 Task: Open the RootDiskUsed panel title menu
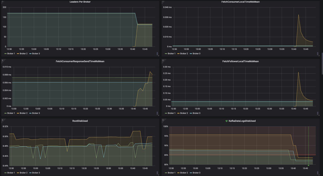click(x=80, y=121)
